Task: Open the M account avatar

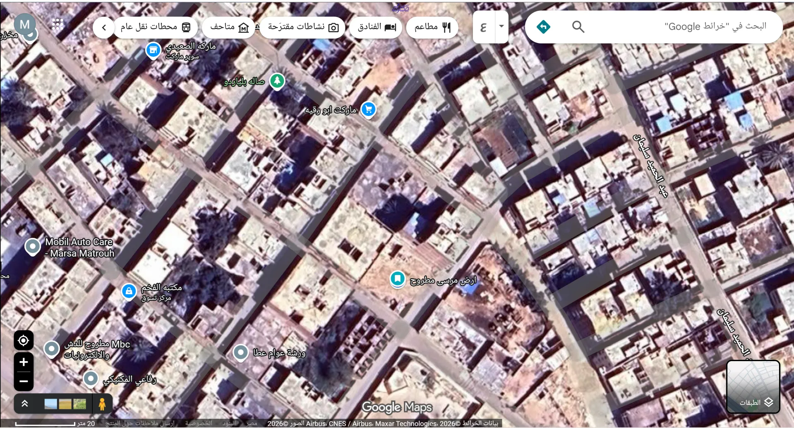Action: tap(25, 24)
